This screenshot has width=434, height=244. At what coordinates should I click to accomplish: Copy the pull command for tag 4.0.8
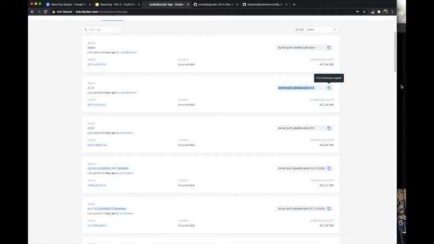tap(329, 128)
